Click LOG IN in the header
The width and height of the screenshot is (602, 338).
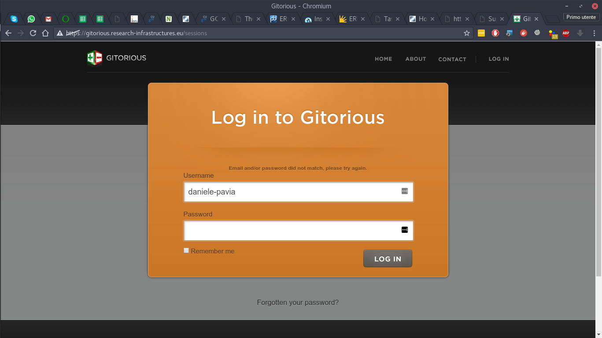pyautogui.click(x=499, y=59)
